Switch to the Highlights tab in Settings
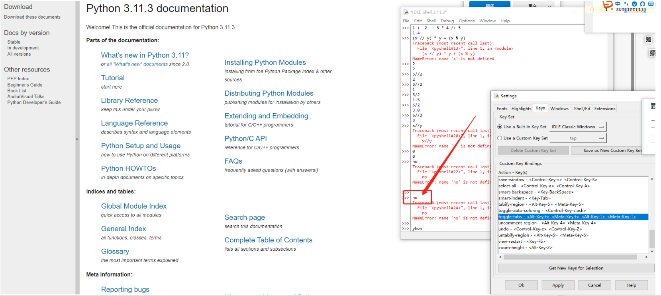Image resolution: width=661 pixels, height=296 pixels. (521, 108)
